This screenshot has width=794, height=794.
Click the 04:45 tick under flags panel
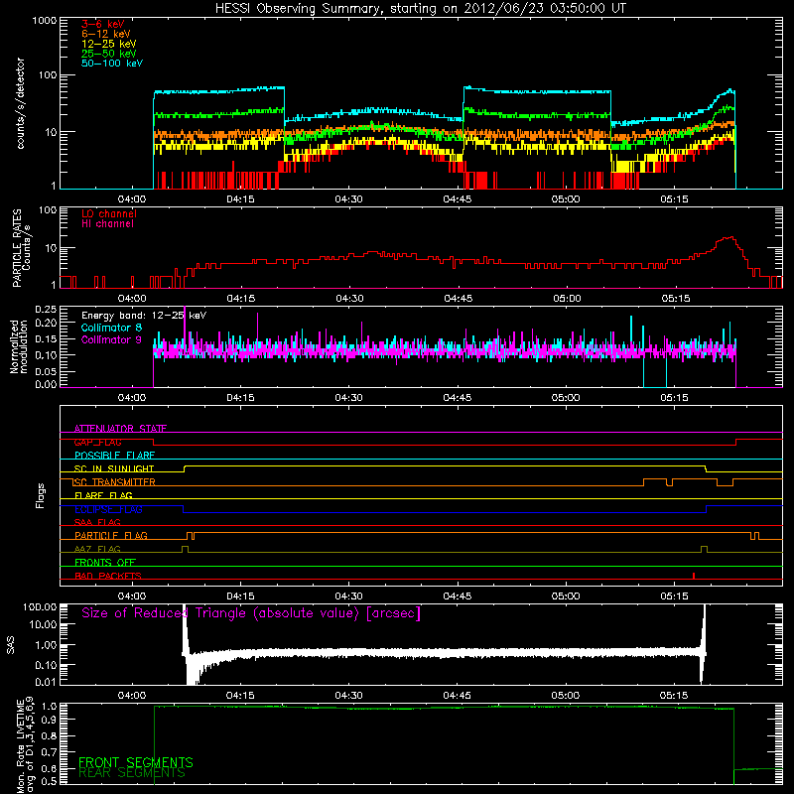click(457, 596)
